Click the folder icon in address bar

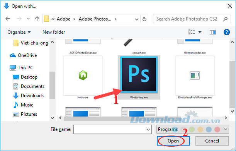coord(46,19)
